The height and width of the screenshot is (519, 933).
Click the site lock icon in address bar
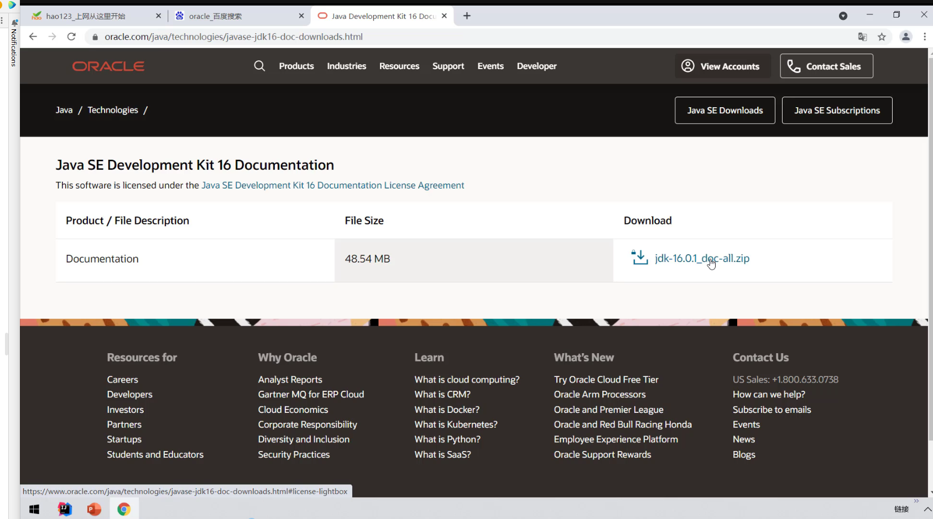click(95, 37)
